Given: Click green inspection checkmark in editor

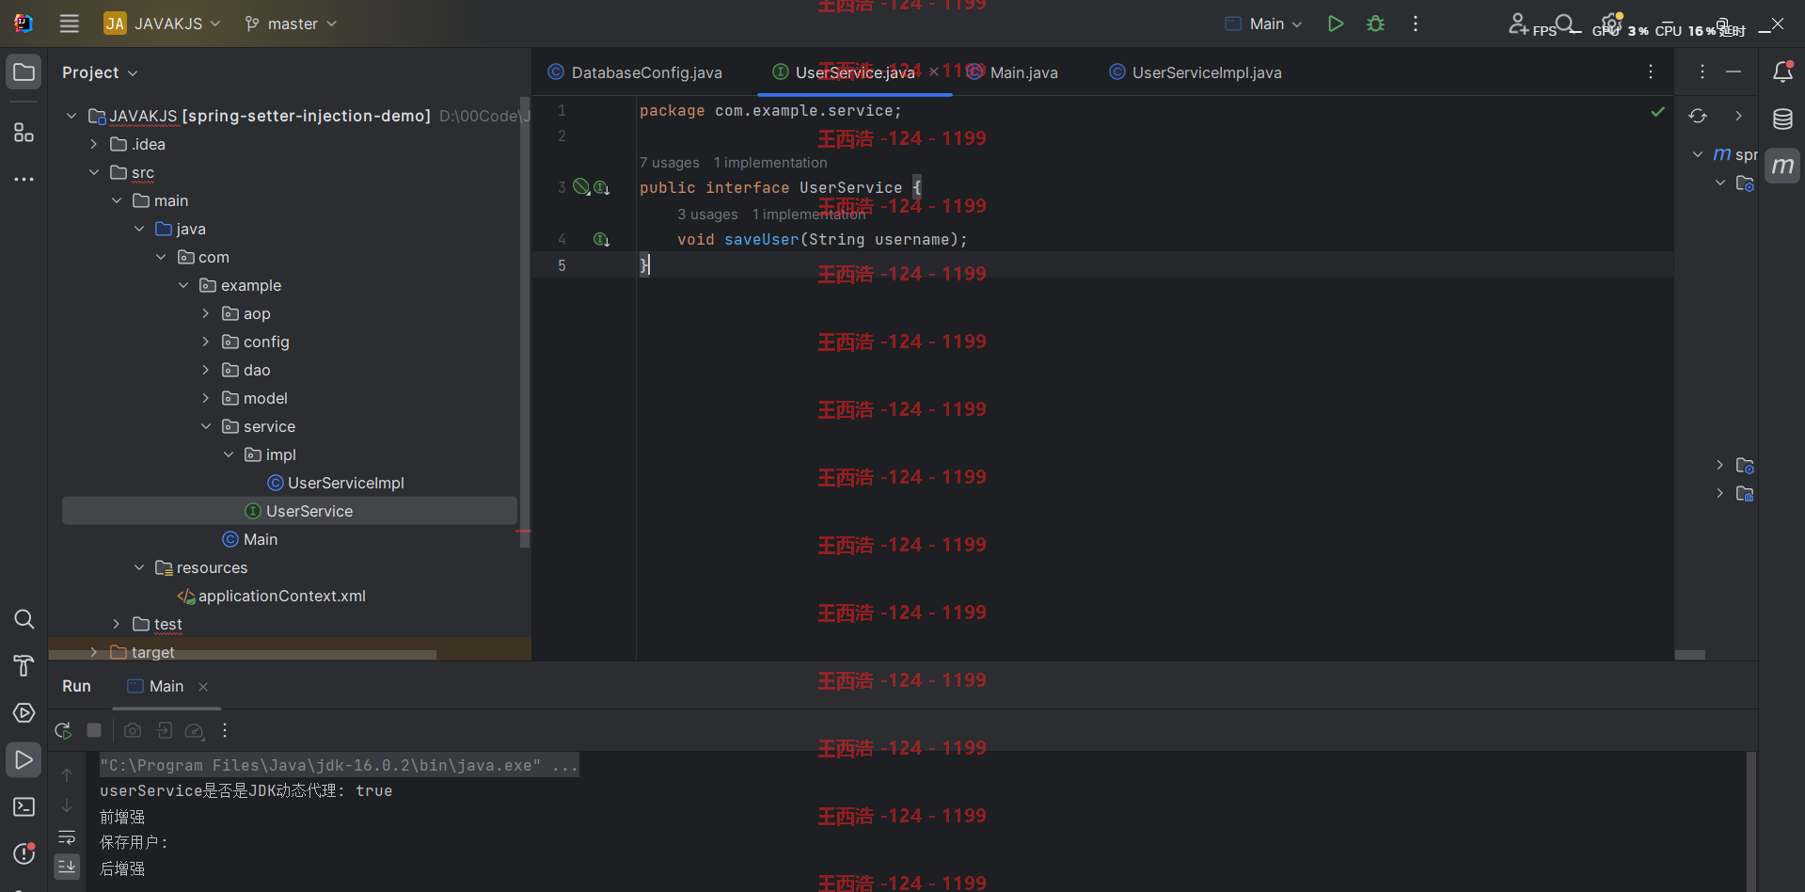Looking at the screenshot, I should [1657, 112].
